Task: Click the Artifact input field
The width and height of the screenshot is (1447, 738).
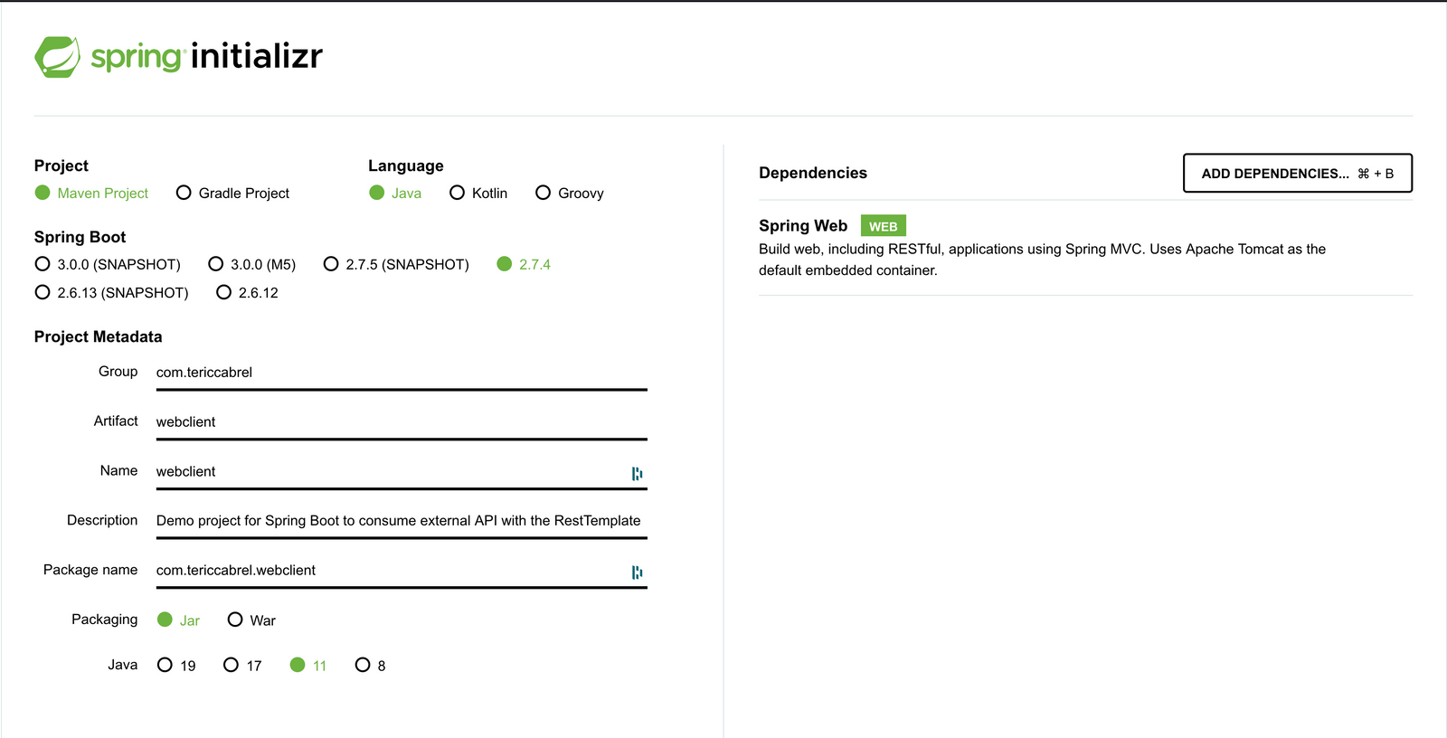Action: [x=398, y=421]
